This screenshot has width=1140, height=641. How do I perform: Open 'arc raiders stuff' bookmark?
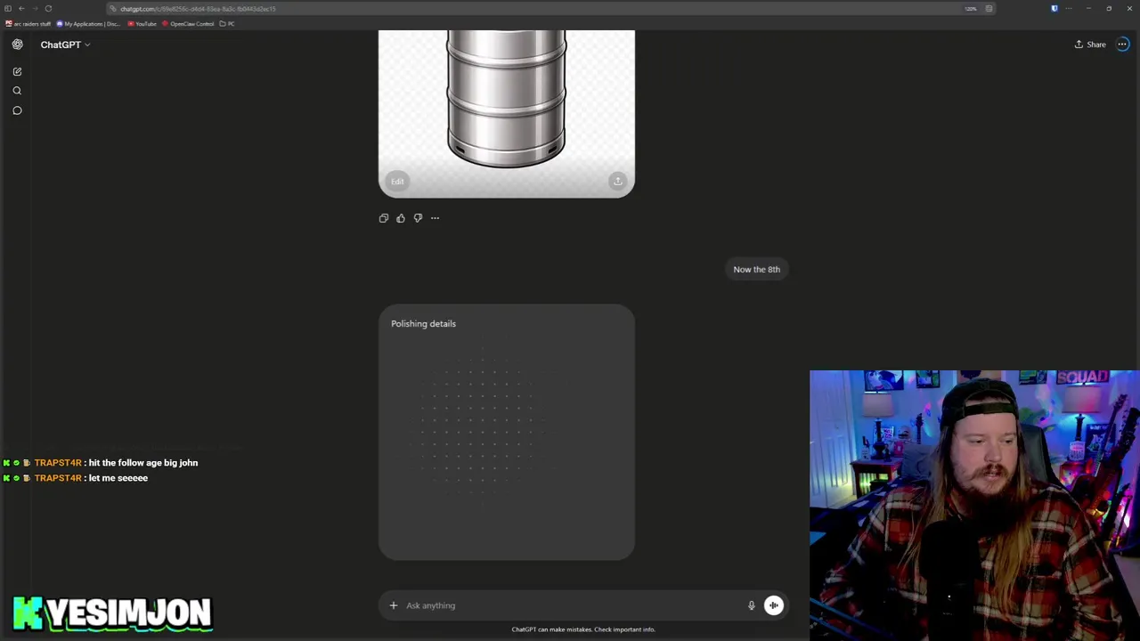28,24
